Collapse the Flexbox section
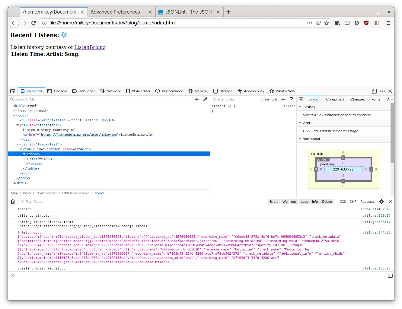402x309 pixels. (x=300, y=107)
